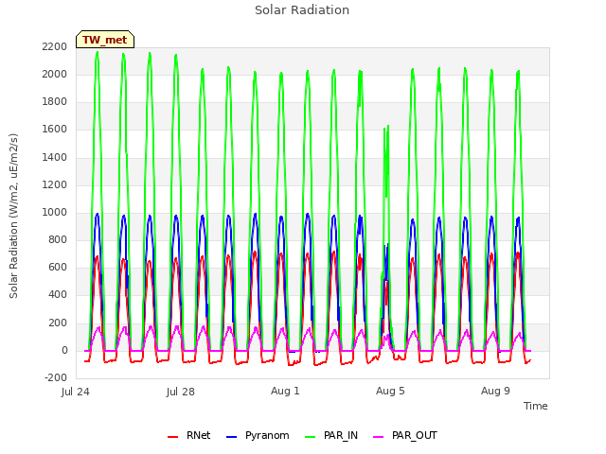Click the Jul 24 x-axis tick label
This screenshot has width=606, height=454.
[76, 392]
